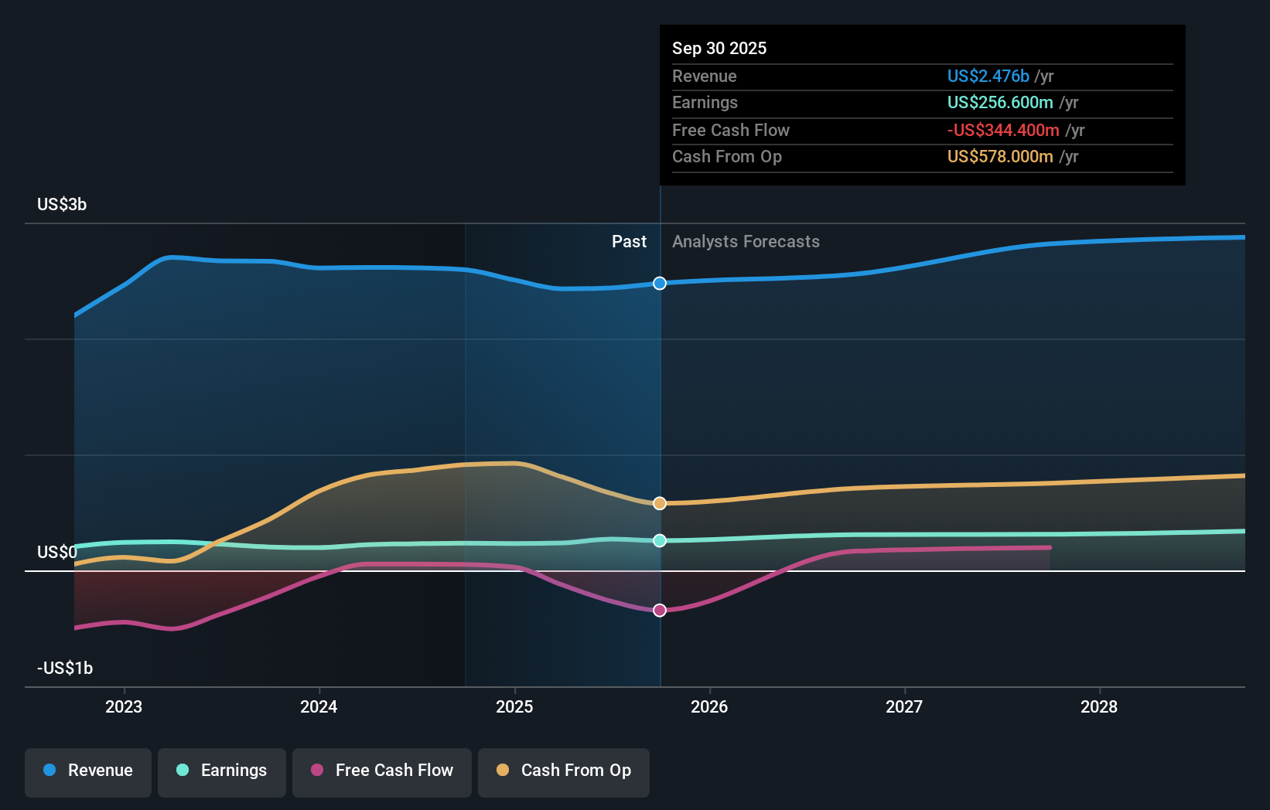The height and width of the screenshot is (810, 1270).
Task: Select the Revenue data point marker on the chart
Action: pos(659,283)
